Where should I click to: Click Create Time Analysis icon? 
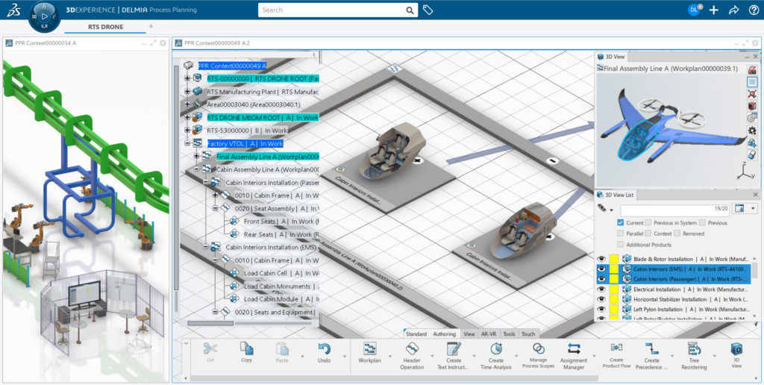(496, 348)
